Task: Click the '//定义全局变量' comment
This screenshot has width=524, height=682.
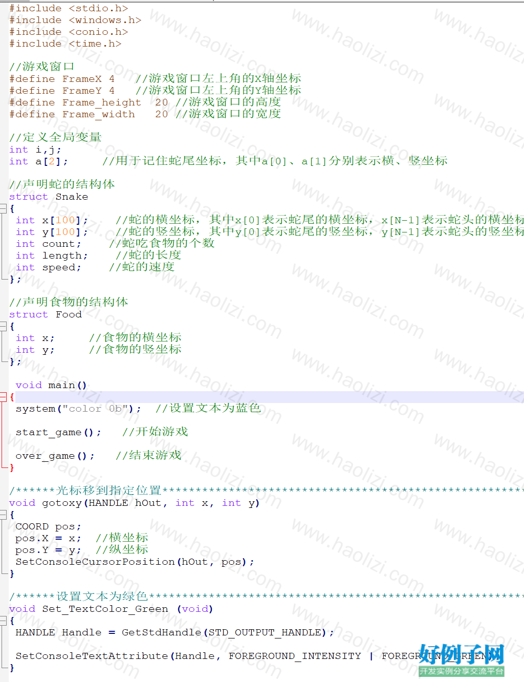Action: [x=55, y=137]
